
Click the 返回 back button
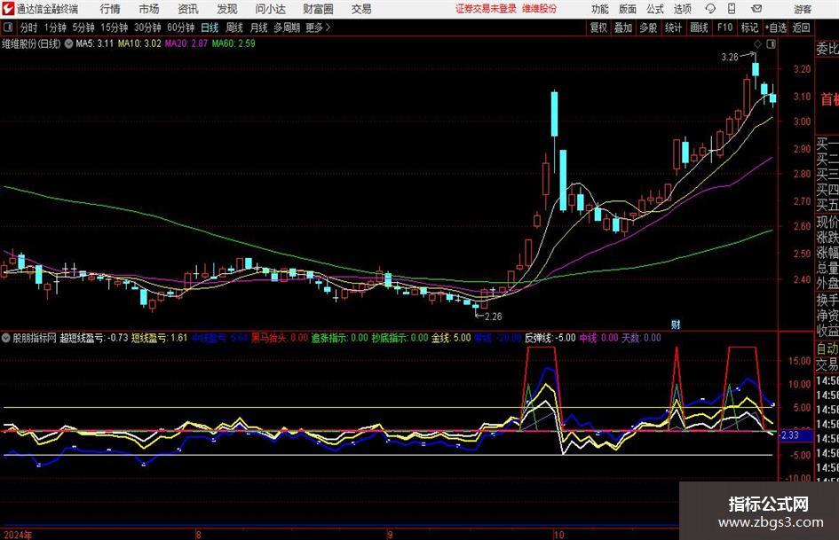pos(801,27)
